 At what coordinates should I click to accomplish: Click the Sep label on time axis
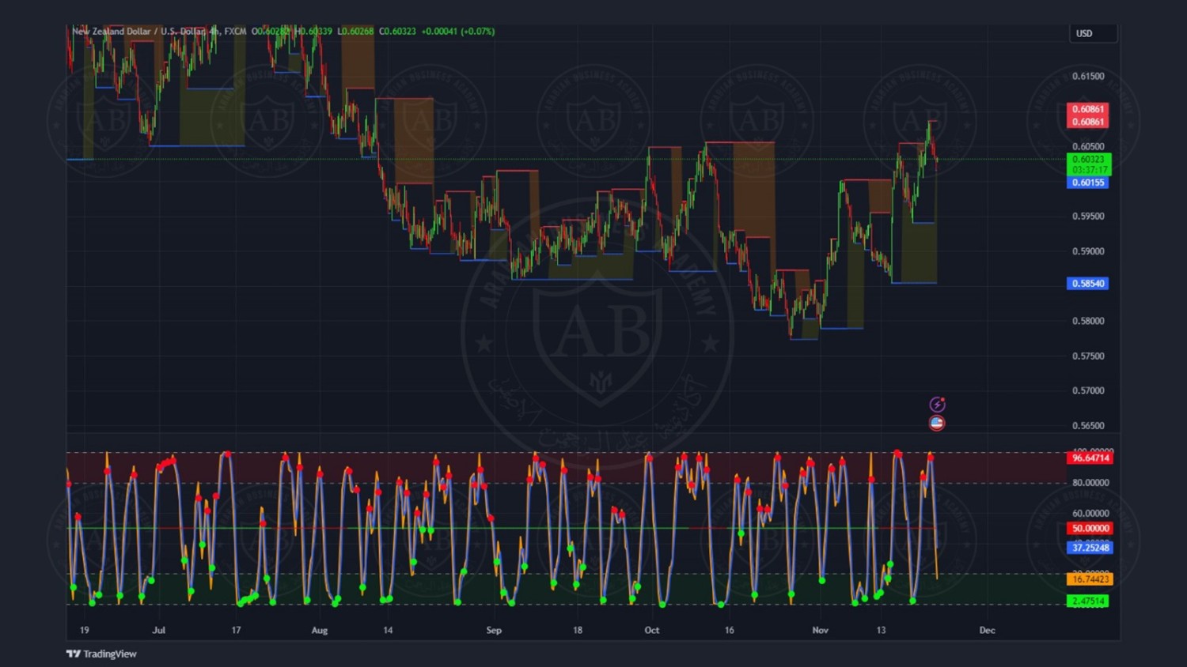(494, 631)
